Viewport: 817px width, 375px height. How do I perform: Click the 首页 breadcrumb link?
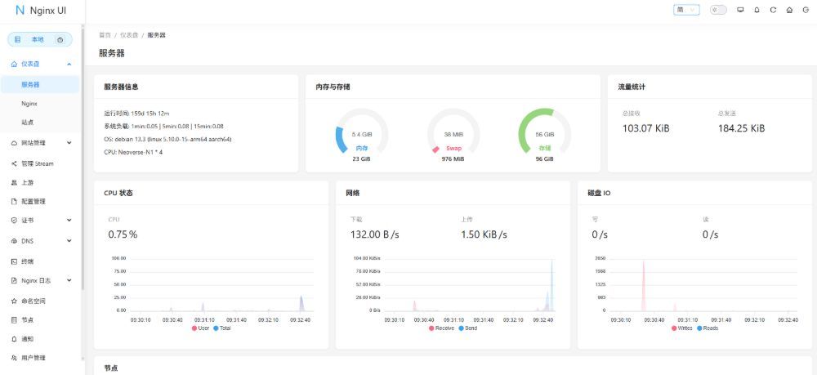(105, 35)
